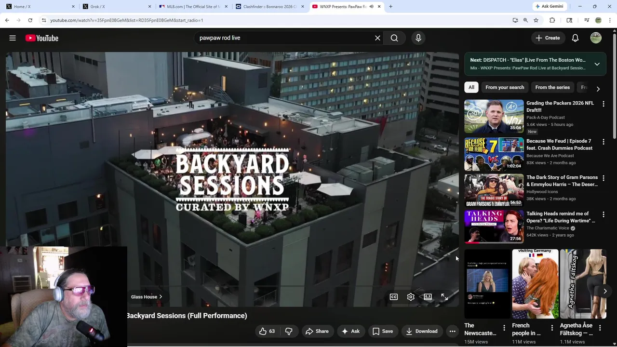Share the video
Screen dimensions: 617x347
317,331
